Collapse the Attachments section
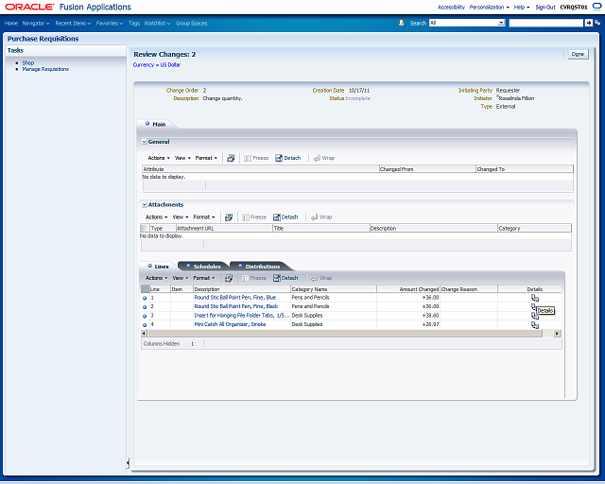The image size is (605, 484). click(x=145, y=205)
